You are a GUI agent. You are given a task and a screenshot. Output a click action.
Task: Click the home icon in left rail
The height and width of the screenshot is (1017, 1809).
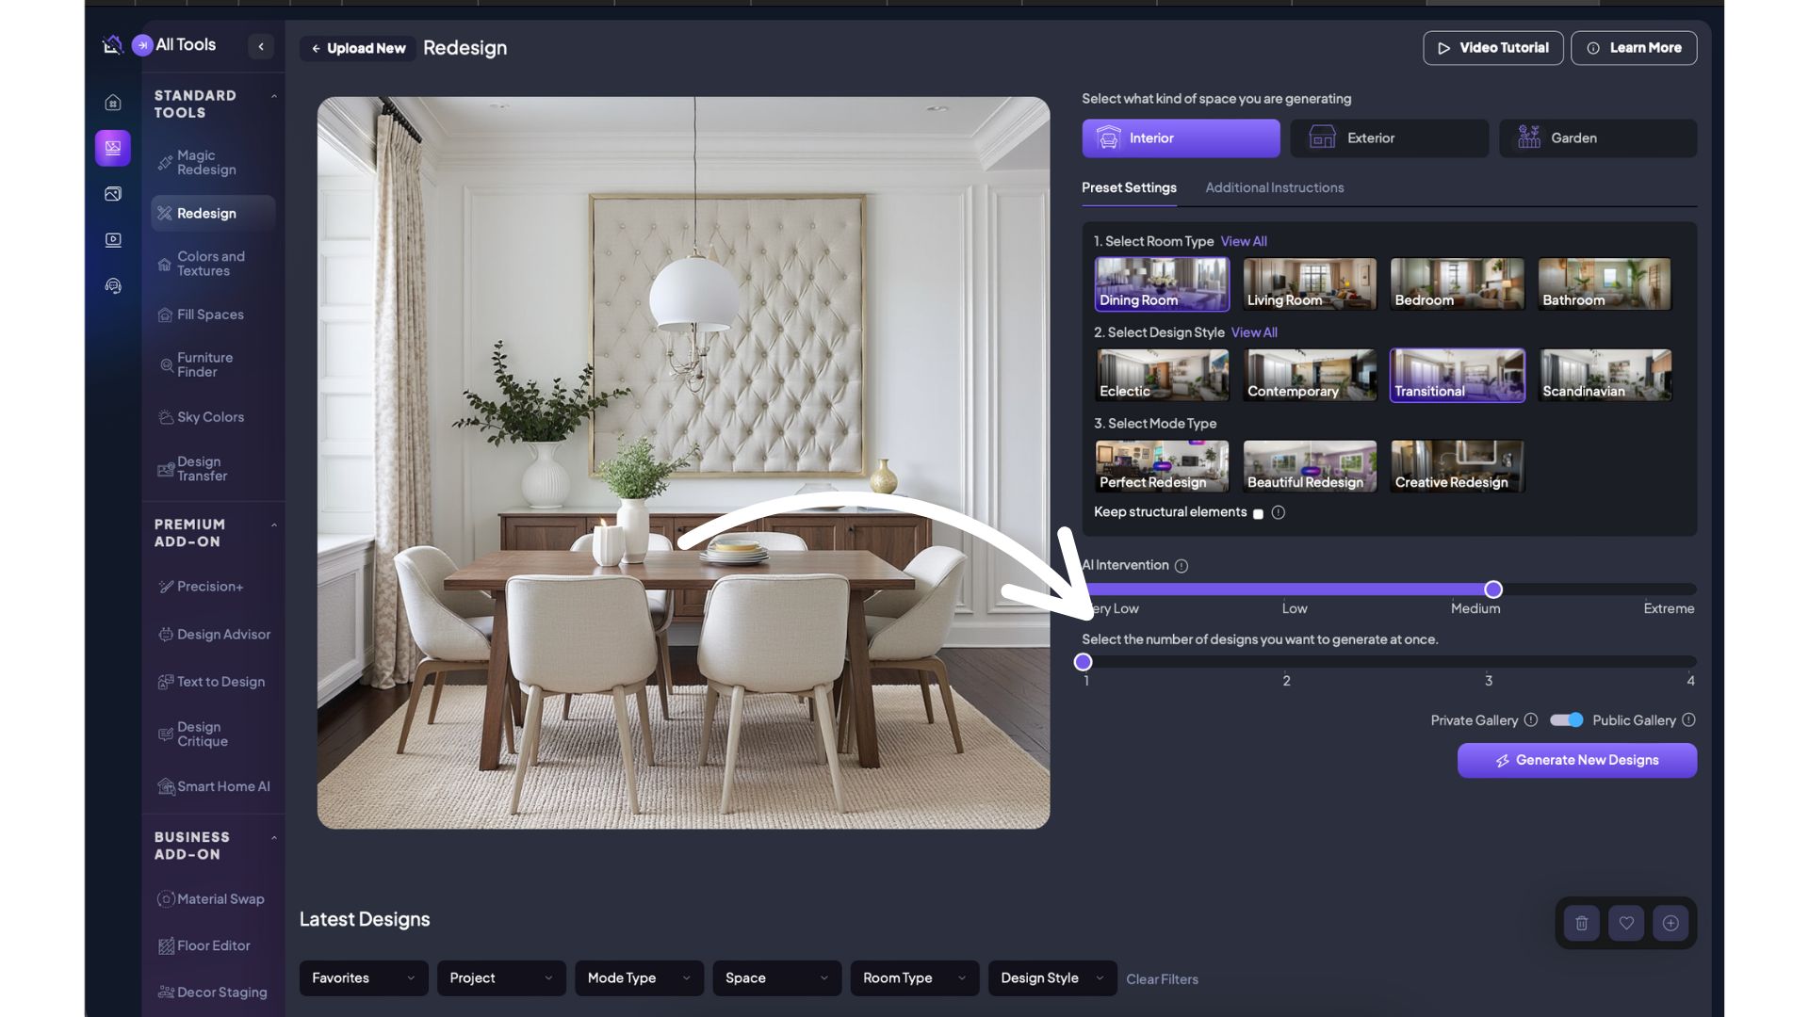point(113,103)
